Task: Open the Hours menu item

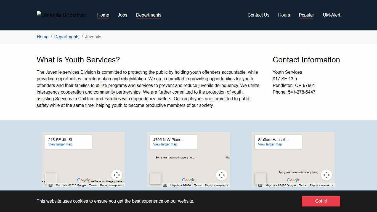Action: (x=284, y=15)
